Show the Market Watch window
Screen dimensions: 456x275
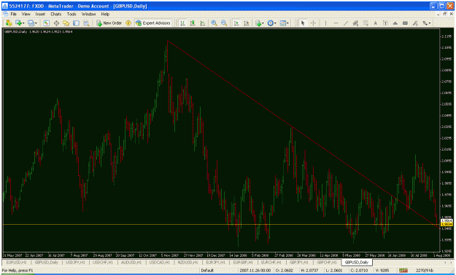pyautogui.click(x=46, y=23)
